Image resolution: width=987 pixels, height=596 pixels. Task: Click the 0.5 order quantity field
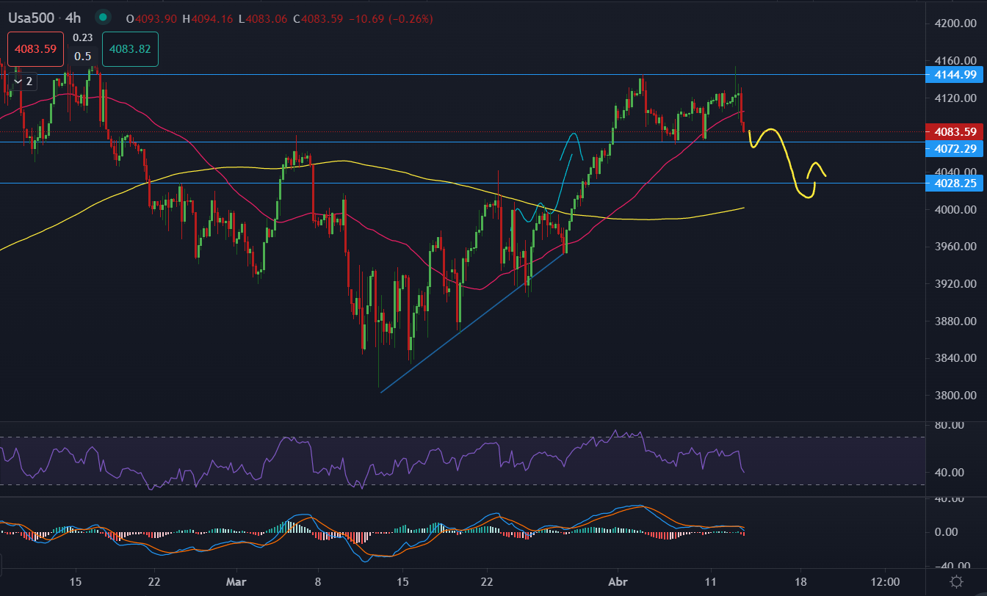83,57
